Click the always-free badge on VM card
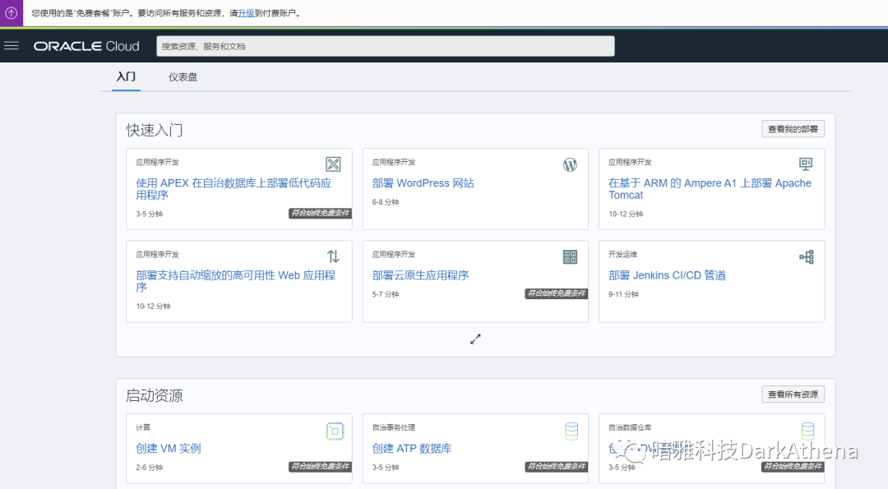Screen dimensions: 888x489 click(320, 466)
